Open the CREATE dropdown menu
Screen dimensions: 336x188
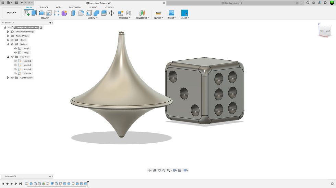point(45,18)
